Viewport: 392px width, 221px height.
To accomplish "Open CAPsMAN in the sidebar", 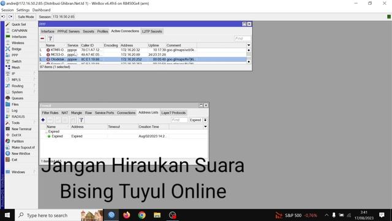I will point(19,31).
